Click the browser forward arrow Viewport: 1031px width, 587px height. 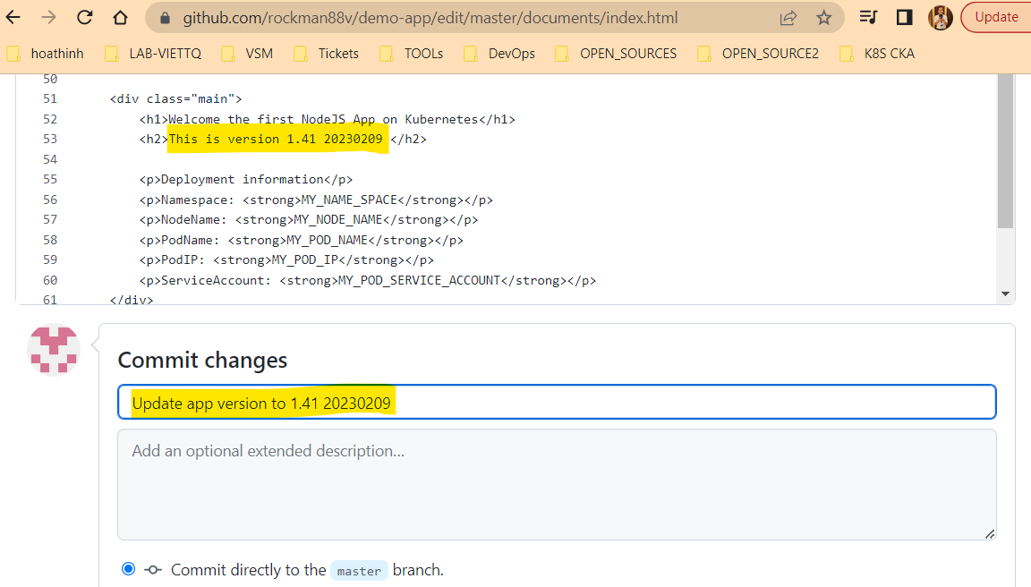[49, 17]
